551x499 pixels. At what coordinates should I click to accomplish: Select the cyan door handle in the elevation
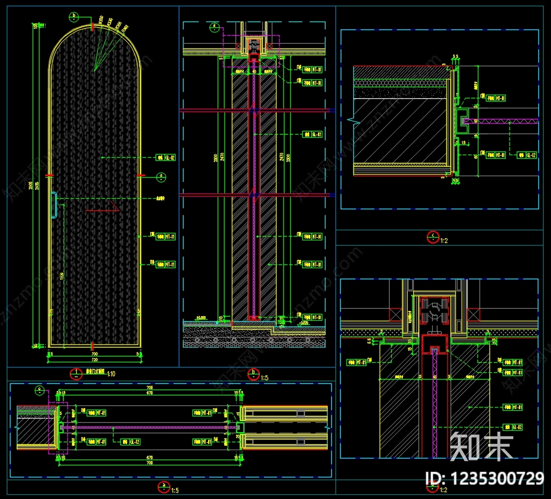pyautogui.click(x=54, y=205)
